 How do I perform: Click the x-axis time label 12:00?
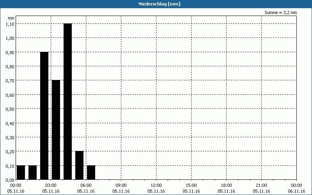pyautogui.click(x=156, y=186)
